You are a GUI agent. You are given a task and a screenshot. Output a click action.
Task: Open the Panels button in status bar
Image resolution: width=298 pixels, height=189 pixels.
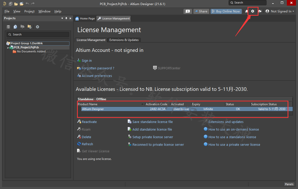tap(289, 184)
